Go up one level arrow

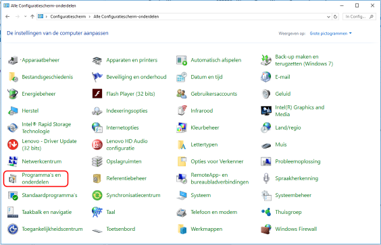32,16
